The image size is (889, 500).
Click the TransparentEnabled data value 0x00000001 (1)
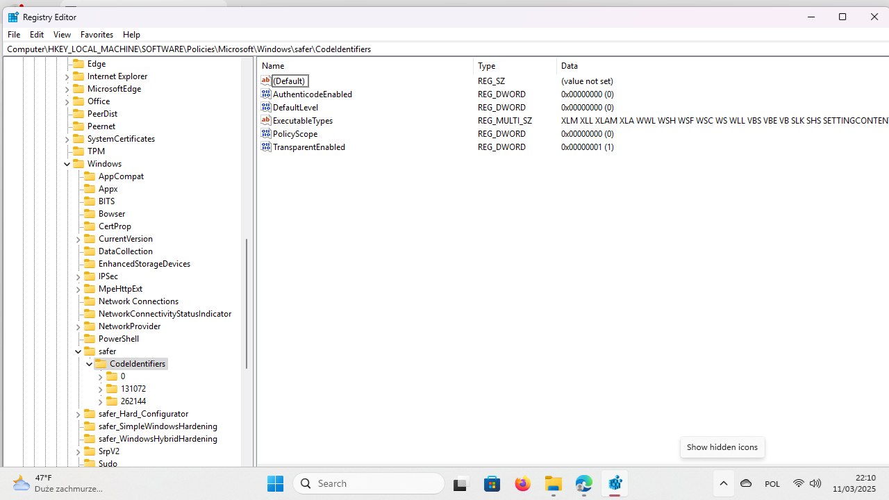[x=588, y=147]
